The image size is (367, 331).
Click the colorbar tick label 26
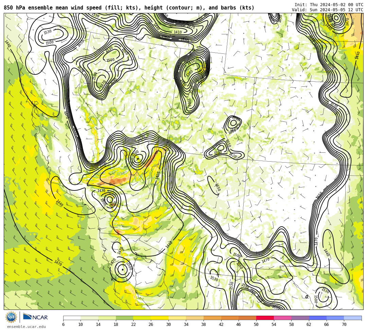[x=151, y=325]
